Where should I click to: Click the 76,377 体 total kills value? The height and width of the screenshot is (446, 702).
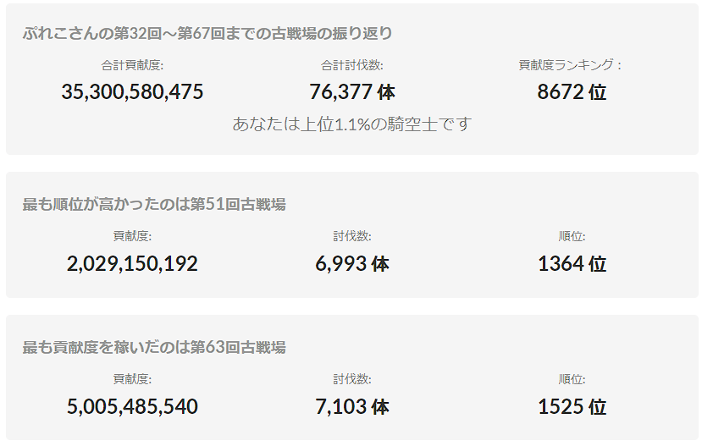351,91
